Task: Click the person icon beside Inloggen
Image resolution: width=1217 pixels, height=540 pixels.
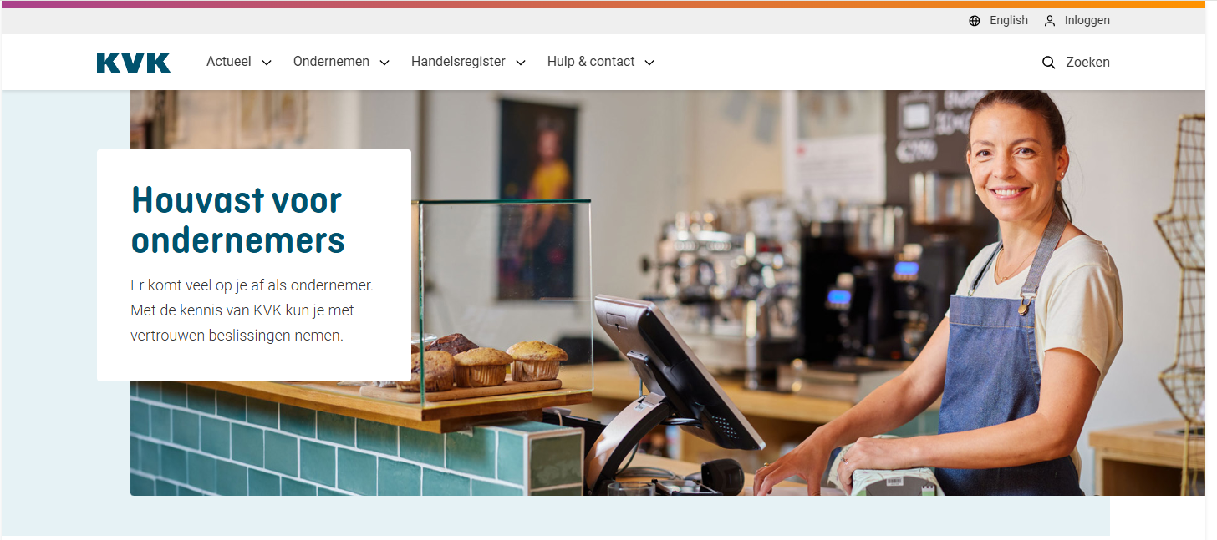Action: pyautogui.click(x=1050, y=21)
